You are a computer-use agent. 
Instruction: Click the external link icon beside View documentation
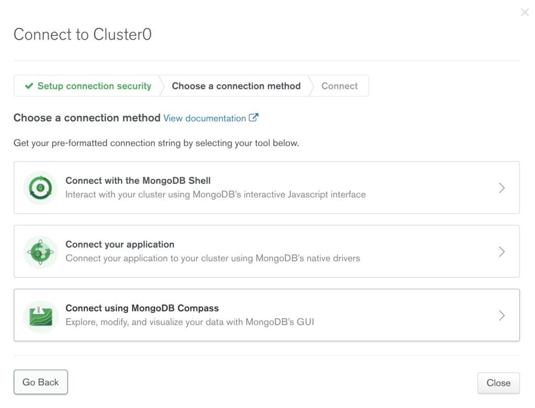click(253, 118)
